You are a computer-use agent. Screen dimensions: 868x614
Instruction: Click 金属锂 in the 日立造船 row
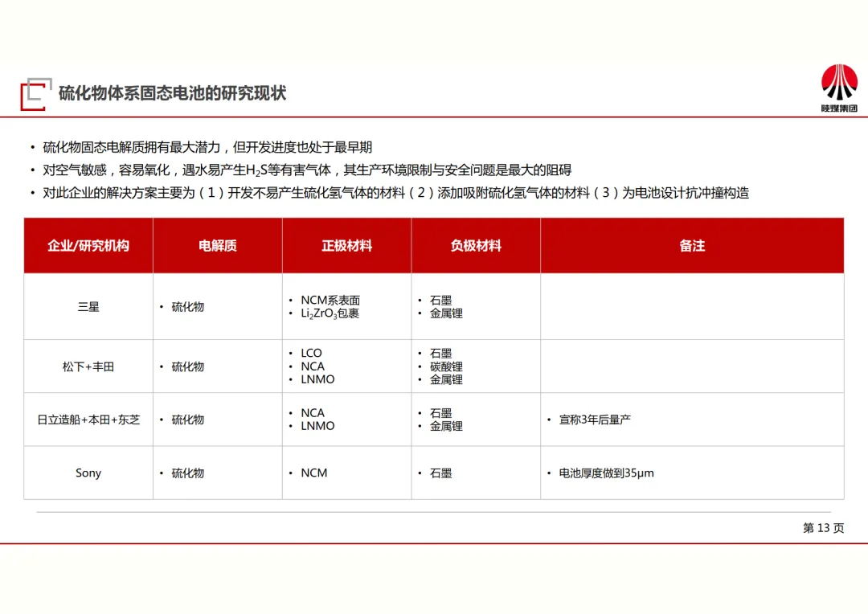(446, 426)
